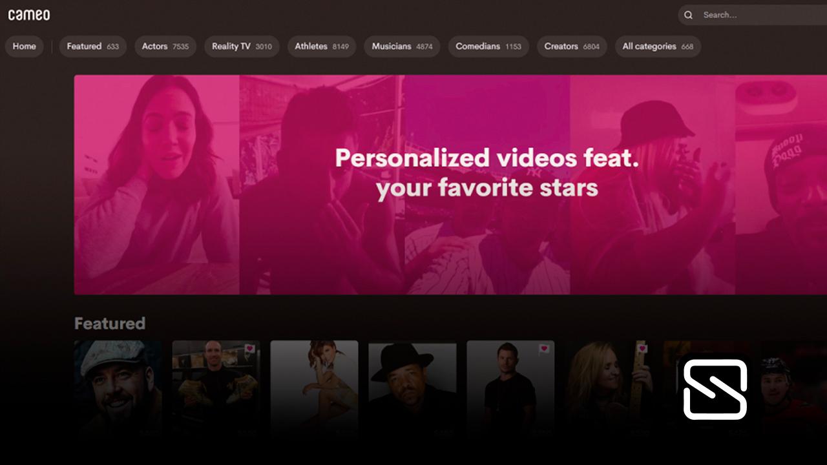
Task: Click the white S screenshot overlay icon
Action: [x=716, y=388]
